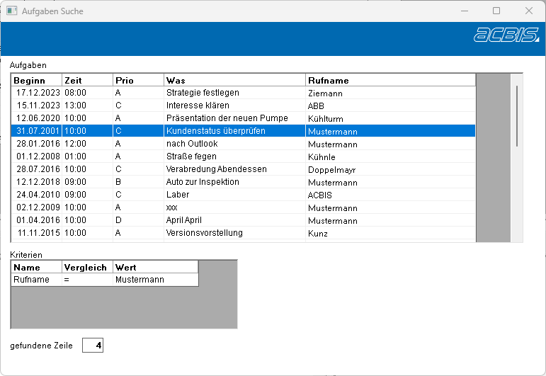
Task: Sort tasks by the Beginn column header
Action: [x=37, y=80]
